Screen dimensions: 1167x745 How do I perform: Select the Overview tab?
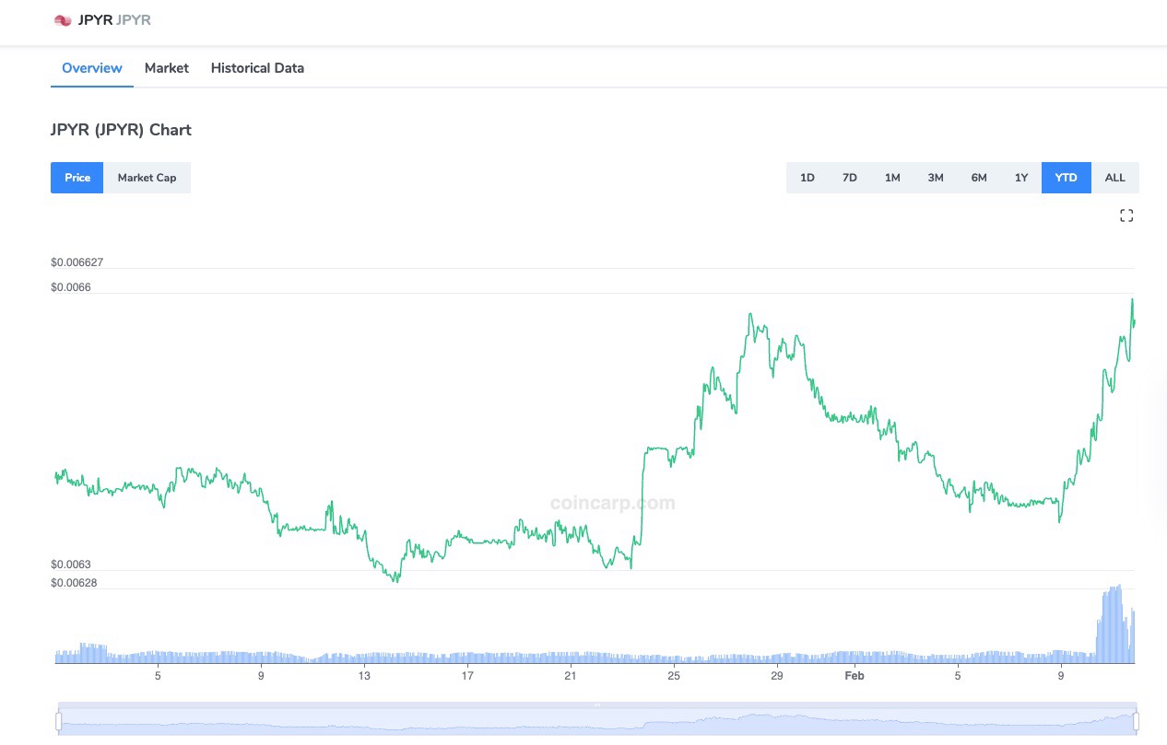pos(91,67)
